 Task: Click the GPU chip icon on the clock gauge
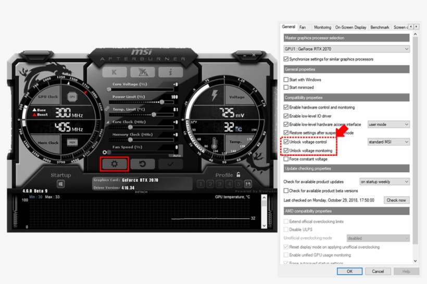[72, 97]
